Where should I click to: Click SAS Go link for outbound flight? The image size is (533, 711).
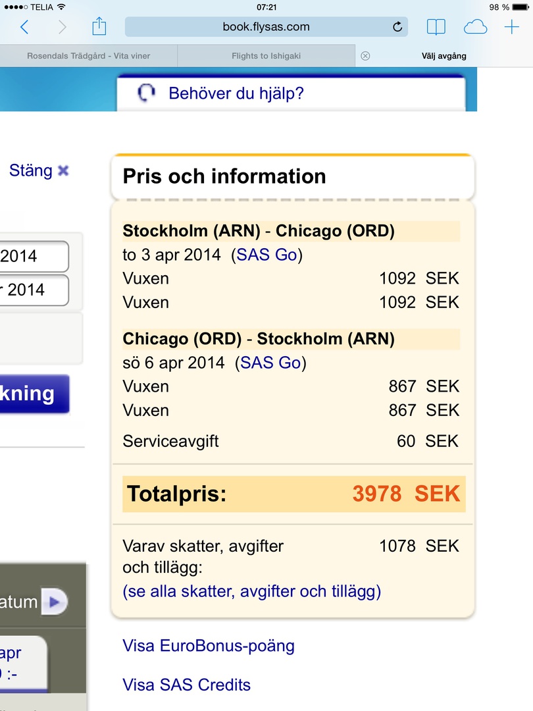tap(266, 255)
